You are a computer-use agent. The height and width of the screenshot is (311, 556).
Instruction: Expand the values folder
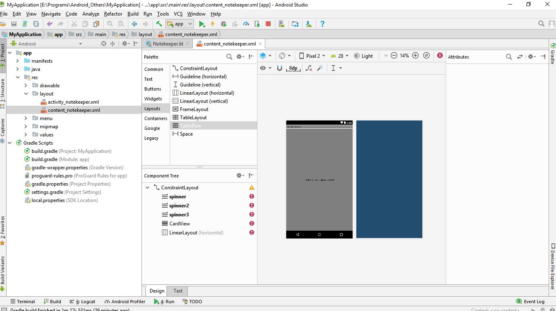26,134
